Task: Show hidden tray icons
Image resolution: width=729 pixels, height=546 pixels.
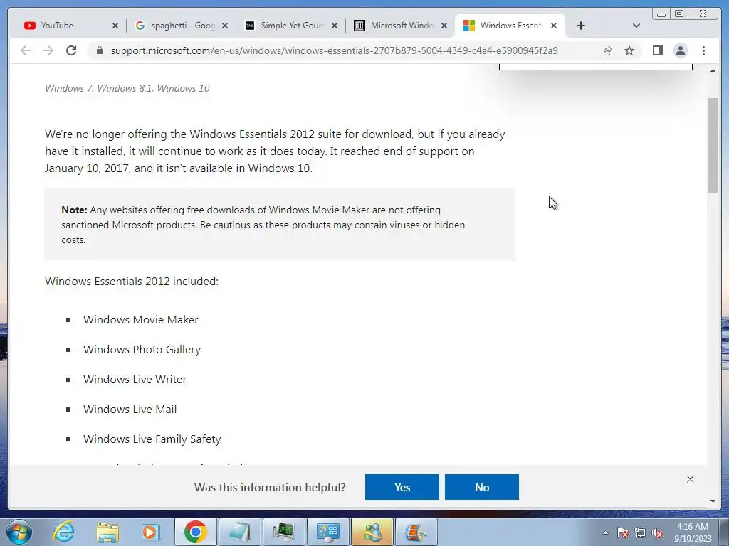Action: [x=605, y=532]
